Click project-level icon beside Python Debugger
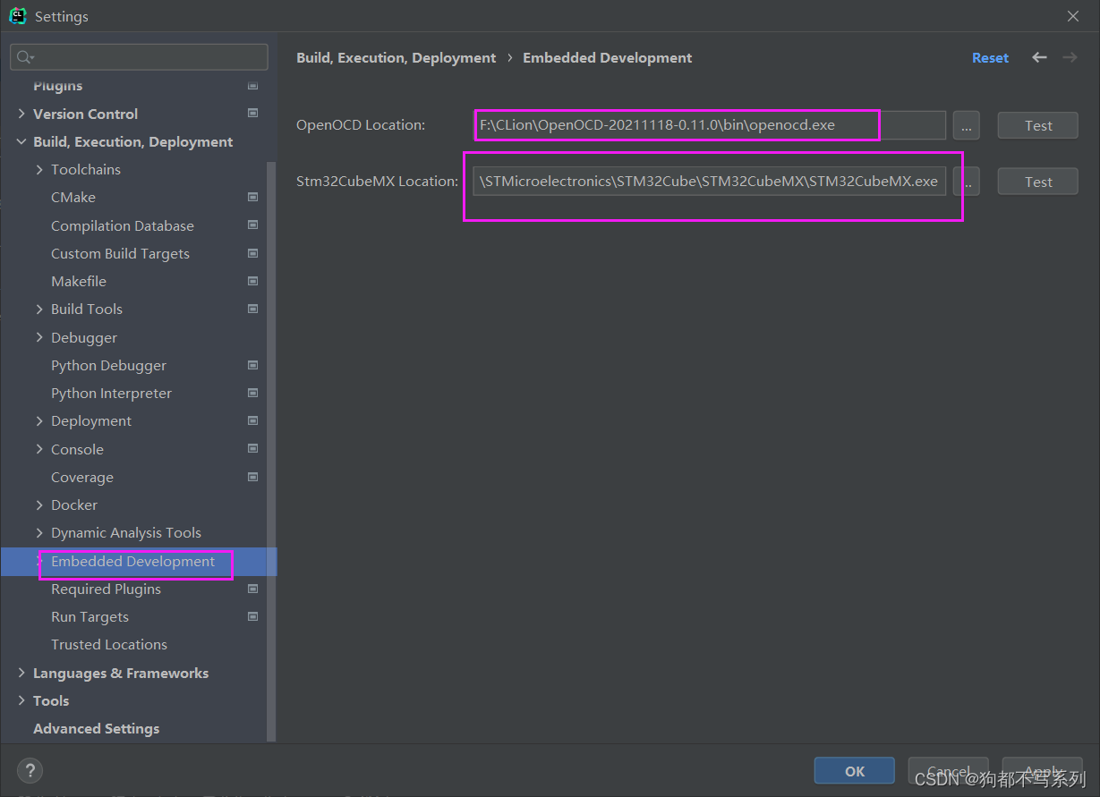The width and height of the screenshot is (1100, 797). point(252,365)
